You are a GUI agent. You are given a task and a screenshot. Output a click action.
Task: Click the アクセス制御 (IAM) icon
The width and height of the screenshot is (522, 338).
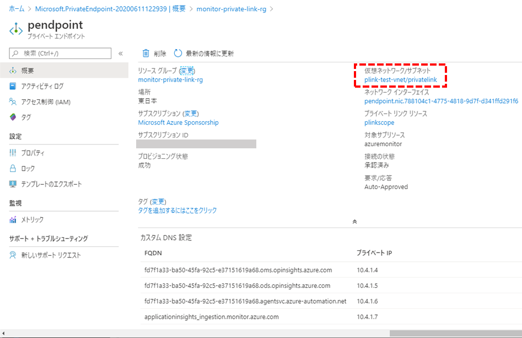tap(13, 101)
